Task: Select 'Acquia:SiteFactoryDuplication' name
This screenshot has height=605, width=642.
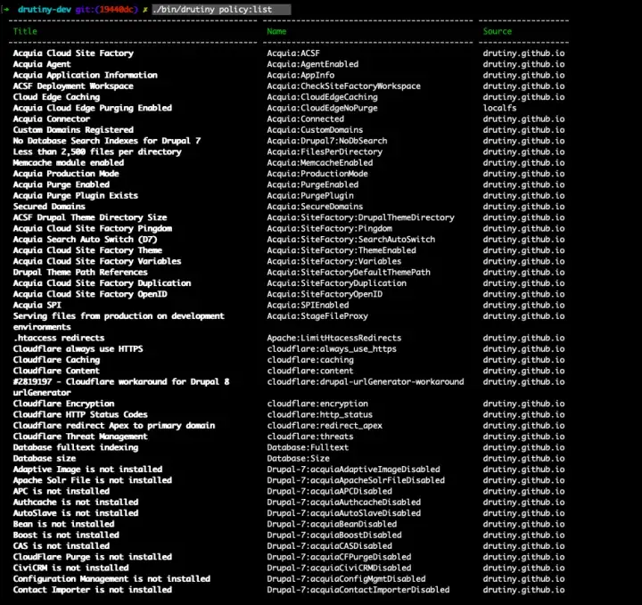Action: (337, 283)
